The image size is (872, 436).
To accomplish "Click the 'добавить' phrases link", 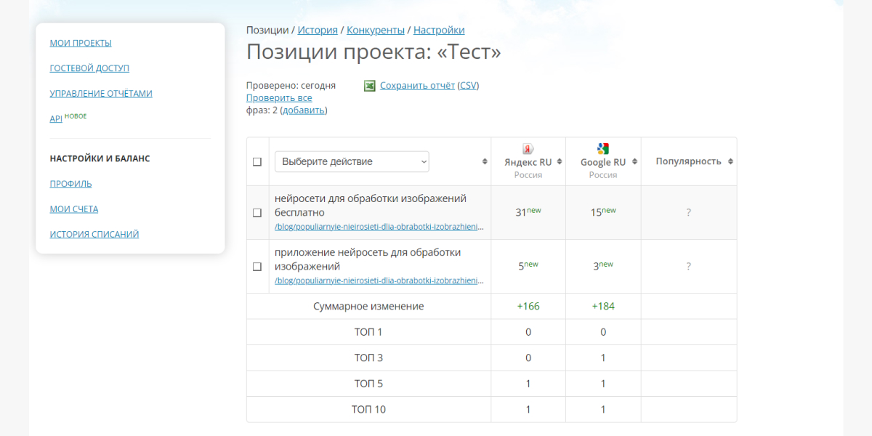I will click(304, 110).
